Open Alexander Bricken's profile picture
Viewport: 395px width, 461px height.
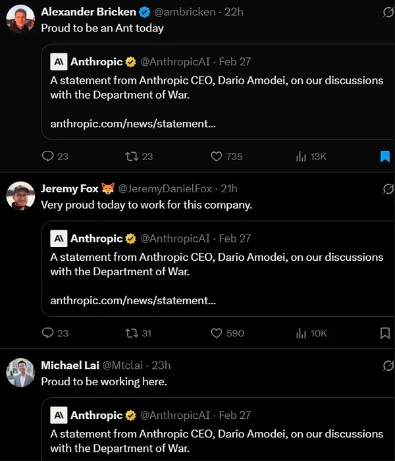pyautogui.click(x=20, y=19)
